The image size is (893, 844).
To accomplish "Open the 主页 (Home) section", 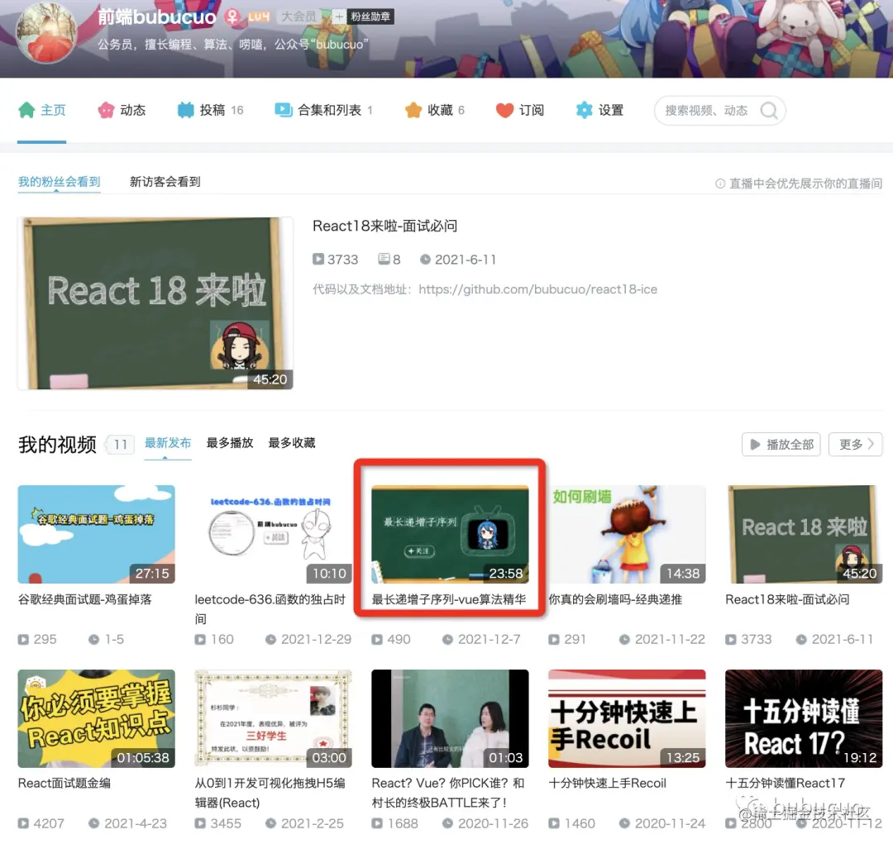I will [x=42, y=110].
